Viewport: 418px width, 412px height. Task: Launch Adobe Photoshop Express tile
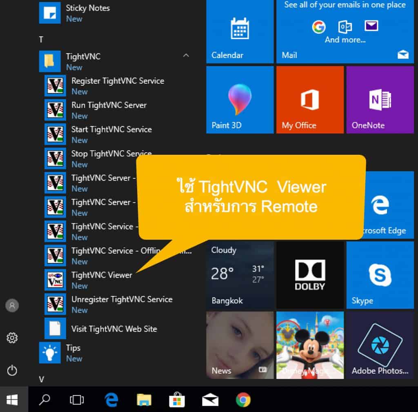point(380,345)
